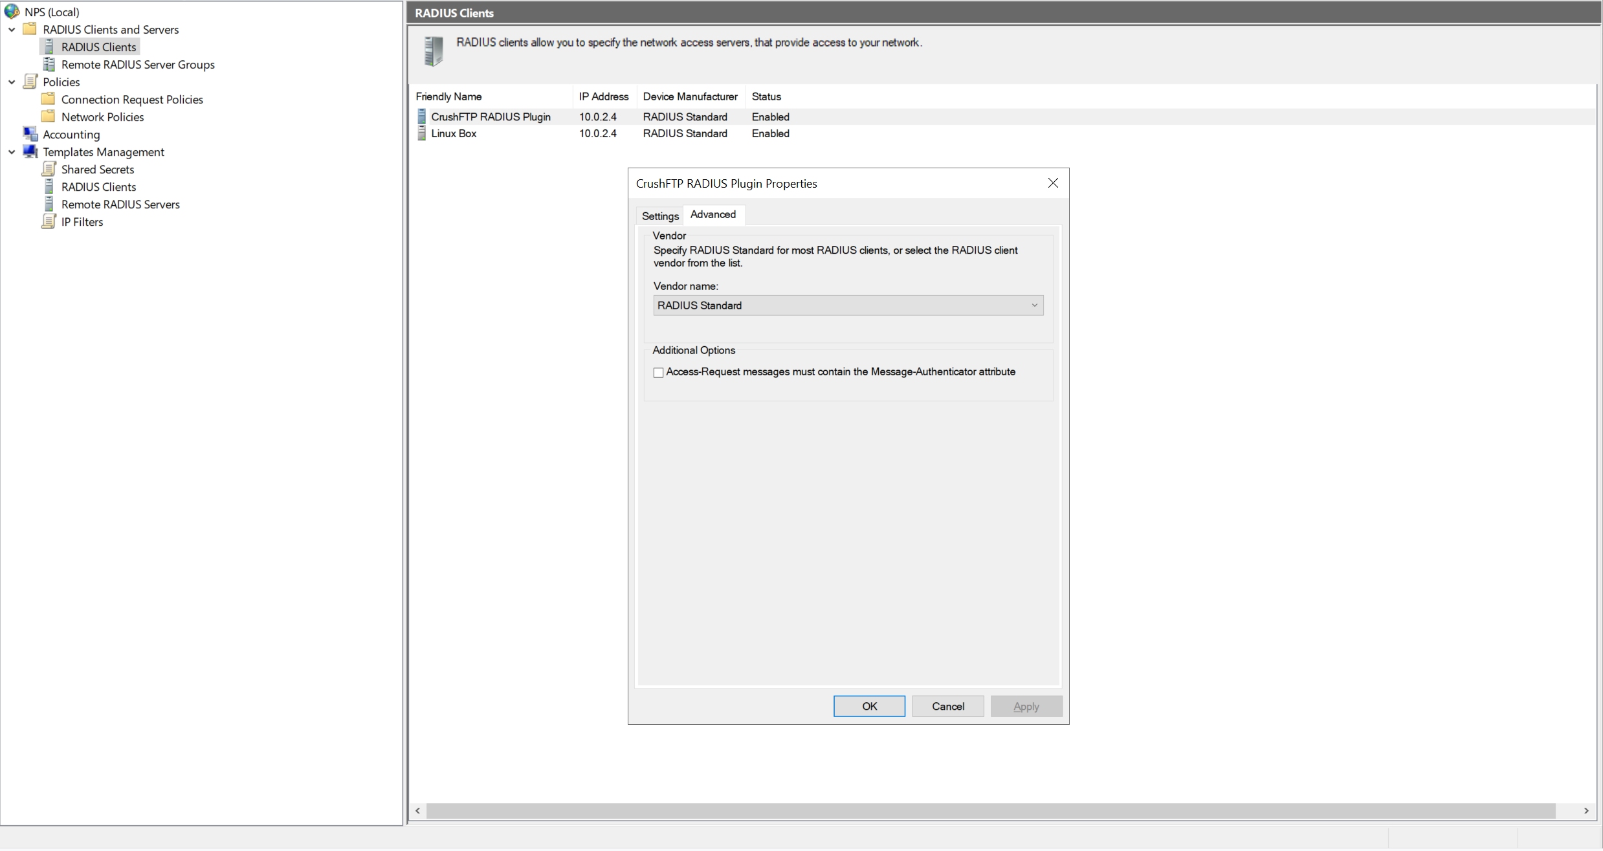Enable the Message-Authenticator attribute checkbox
Viewport: 1603px width, 851px height.
pyautogui.click(x=658, y=372)
